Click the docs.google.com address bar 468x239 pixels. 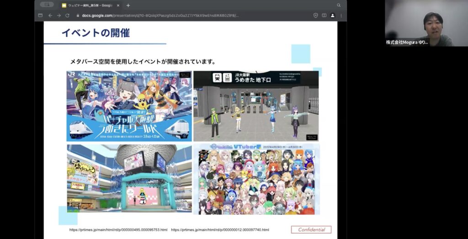tap(160, 16)
